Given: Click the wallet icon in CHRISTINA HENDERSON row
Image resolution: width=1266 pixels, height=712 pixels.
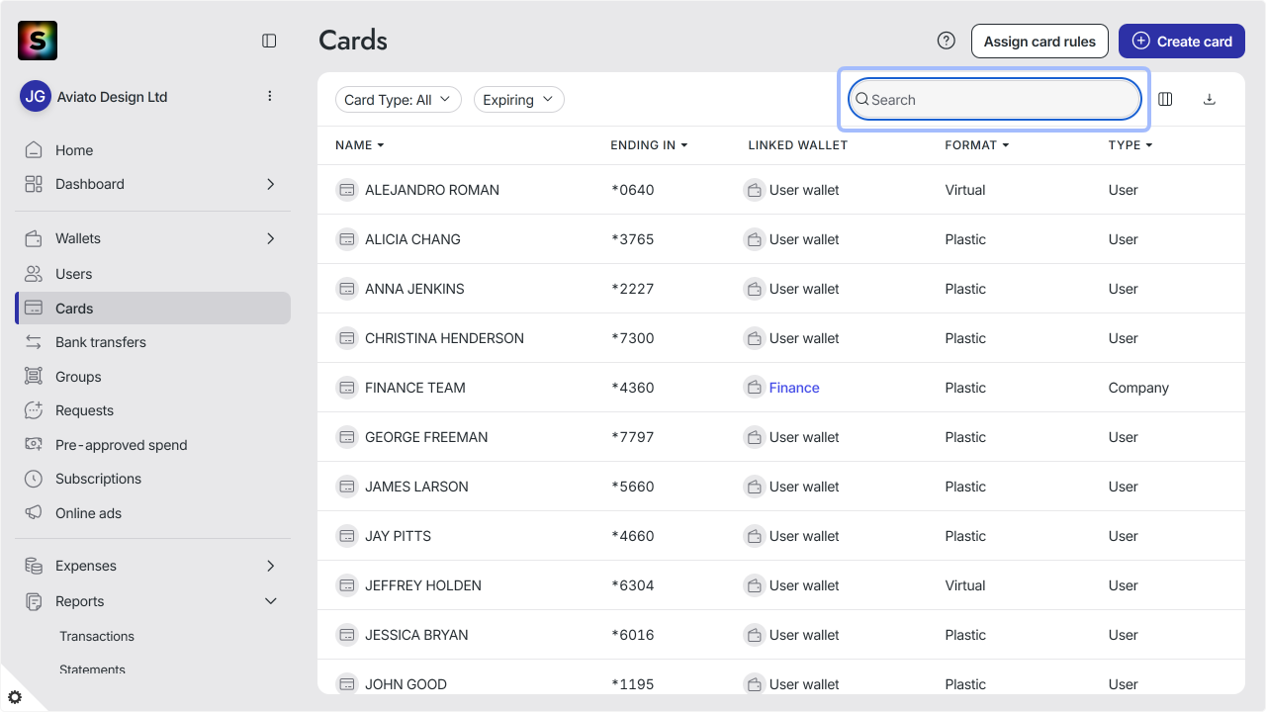Looking at the screenshot, I should (x=754, y=337).
